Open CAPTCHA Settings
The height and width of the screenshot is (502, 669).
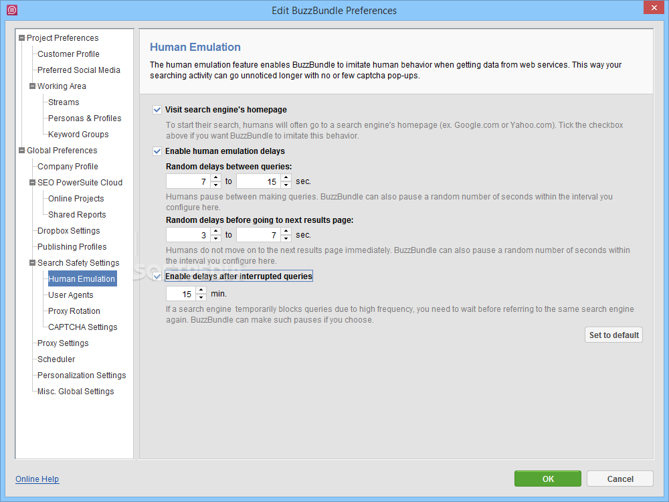coord(82,327)
